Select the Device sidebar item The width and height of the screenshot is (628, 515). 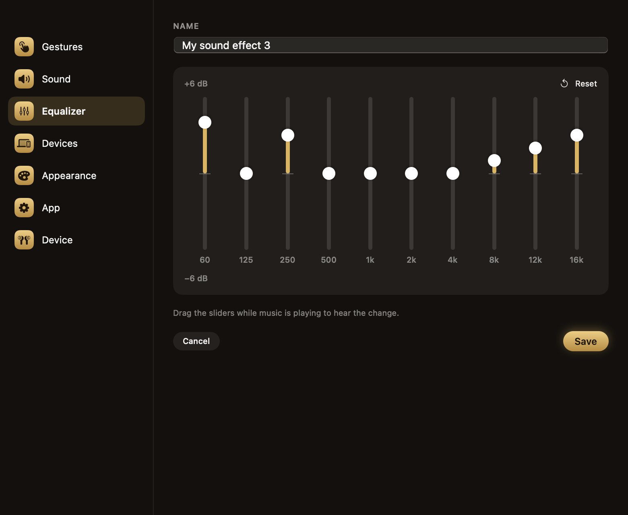76,240
